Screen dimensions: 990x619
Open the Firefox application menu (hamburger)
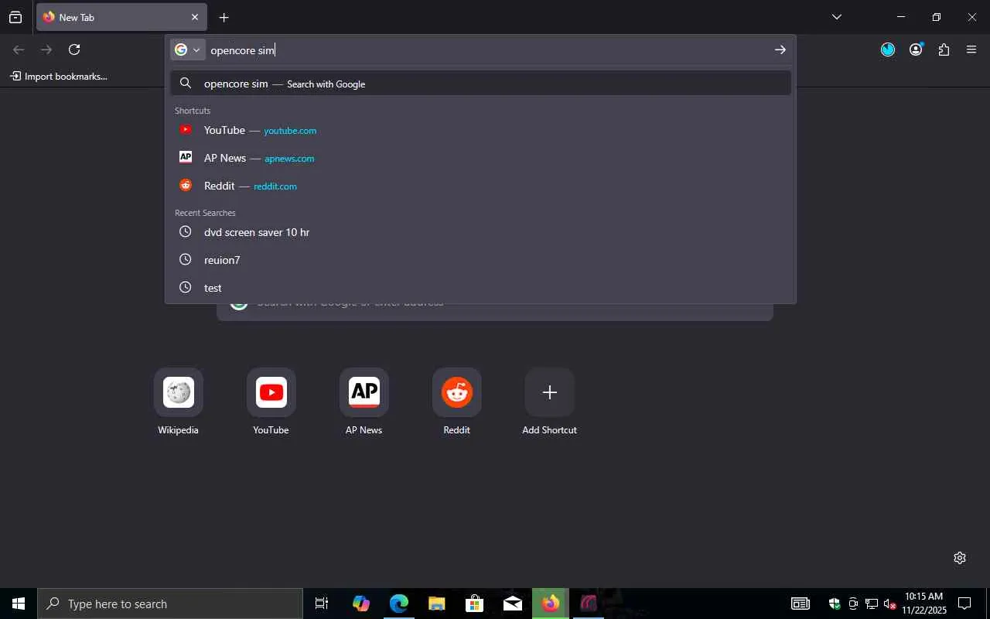(971, 50)
